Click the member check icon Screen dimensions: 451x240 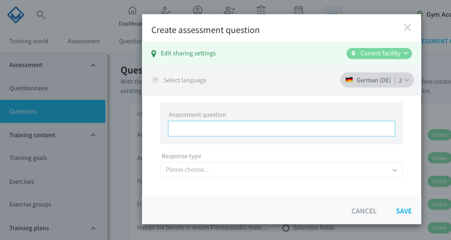[166, 10]
